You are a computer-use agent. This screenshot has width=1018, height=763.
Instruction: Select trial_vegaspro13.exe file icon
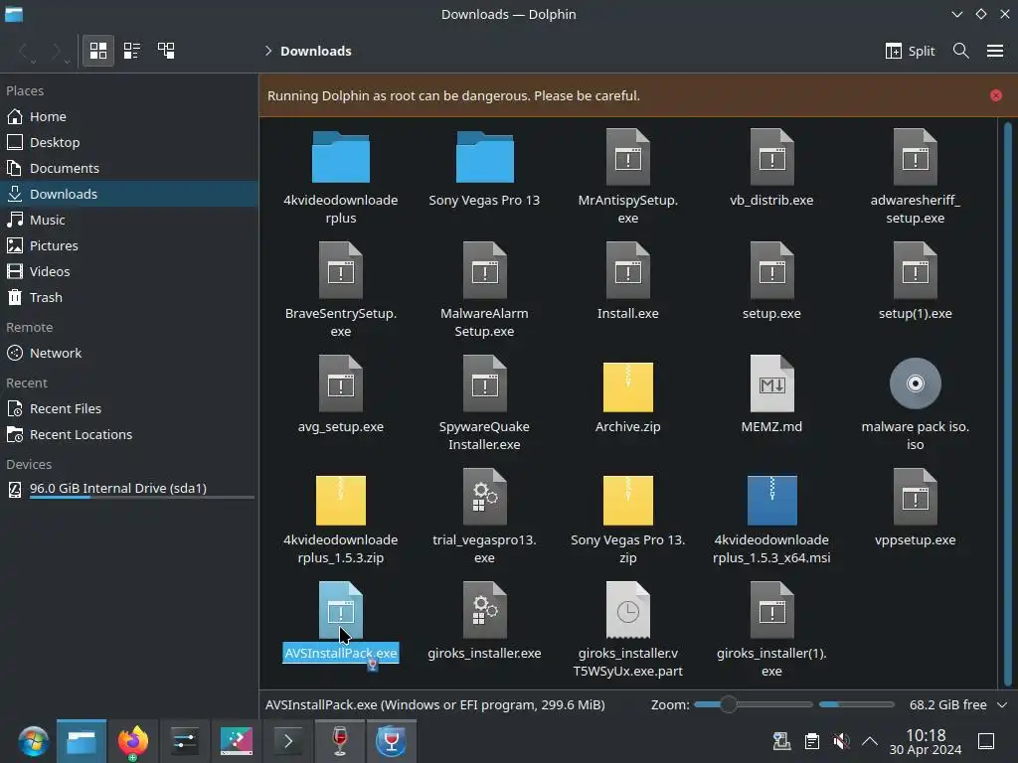(x=484, y=497)
